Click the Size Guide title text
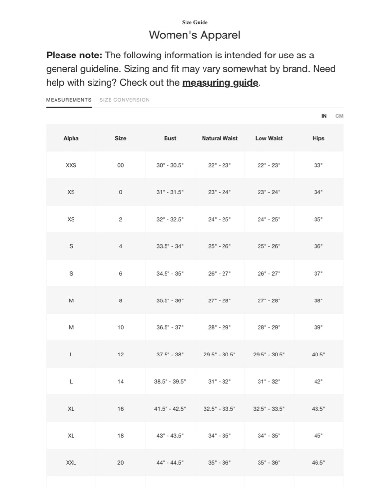390x487 pixels. pyautogui.click(x=195, y=22)
